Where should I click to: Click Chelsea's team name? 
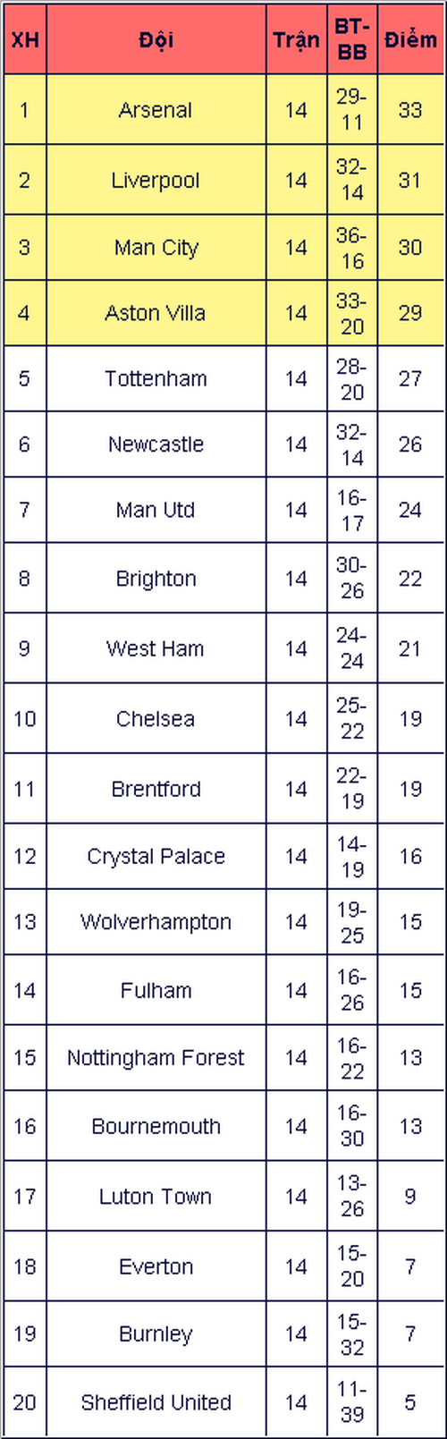click(x=156, y=718)
